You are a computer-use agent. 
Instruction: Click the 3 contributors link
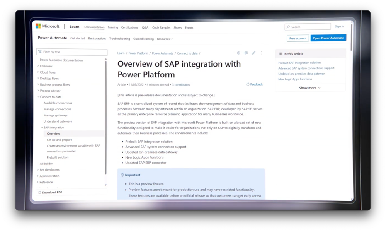181,85
